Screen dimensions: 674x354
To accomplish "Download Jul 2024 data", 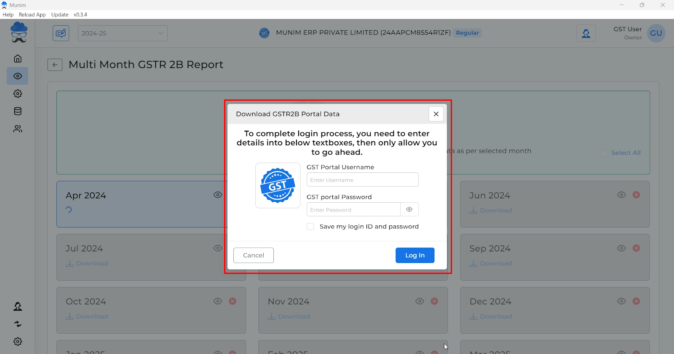I will [x=87, y=263].
